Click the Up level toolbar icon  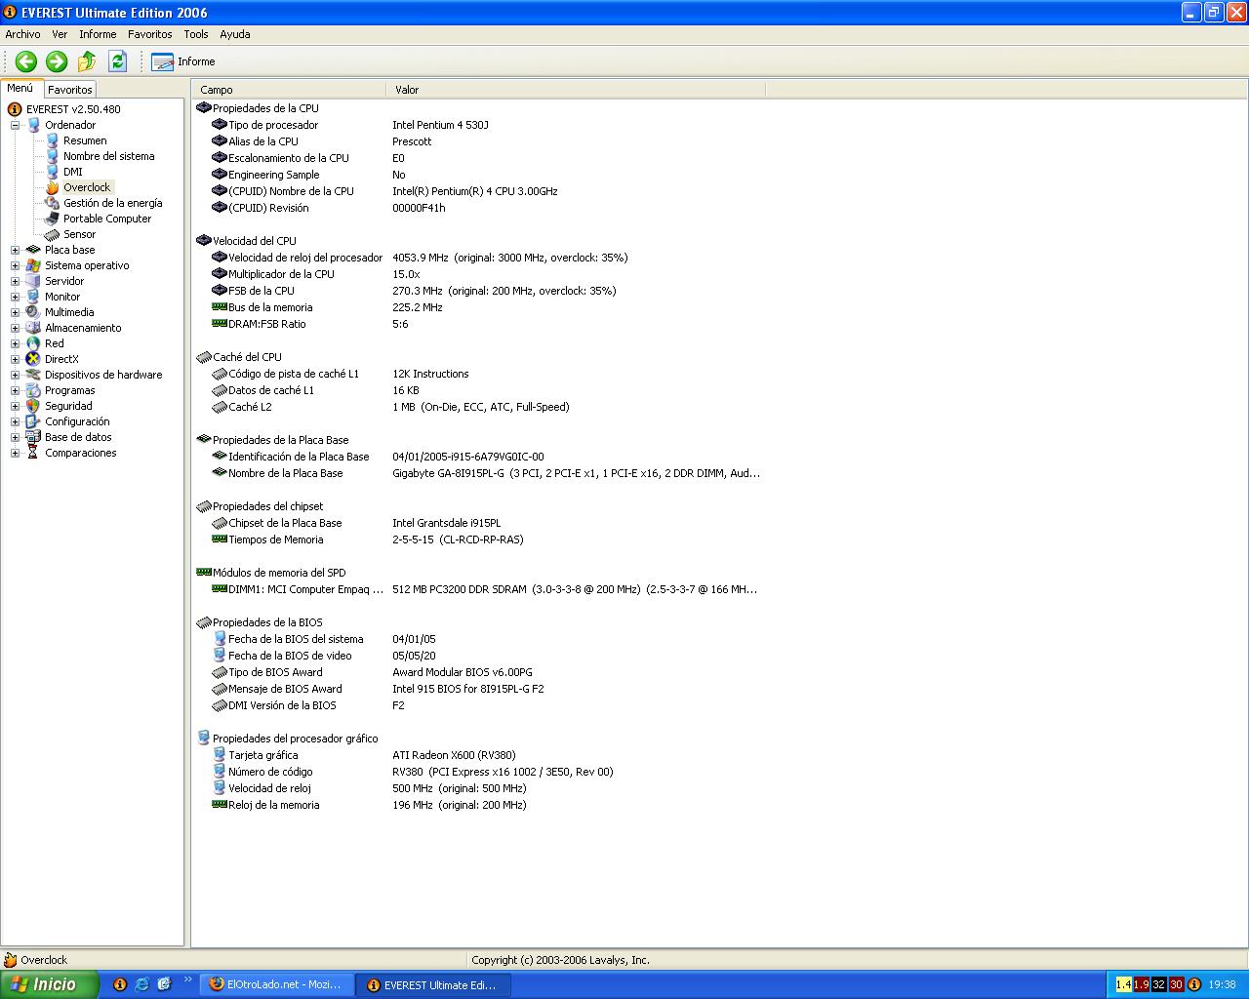tap(87, 61)
